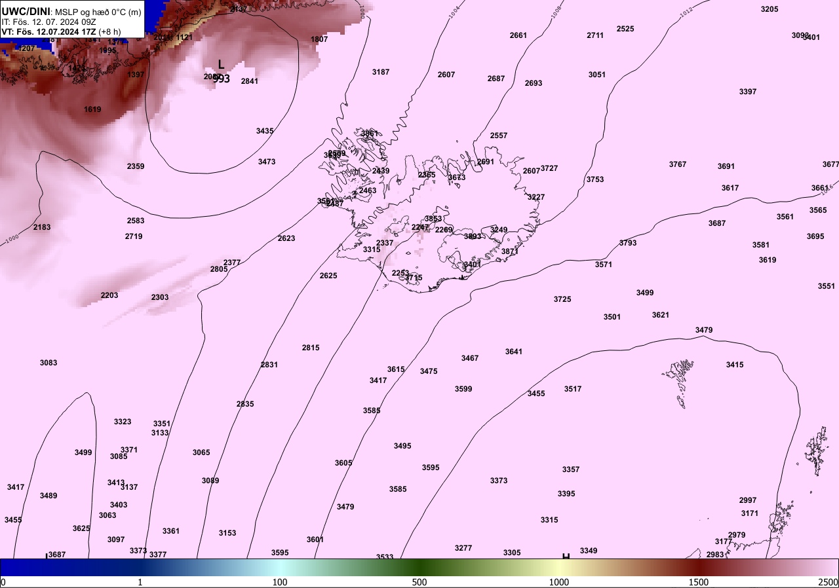Click the Shetland Islands outline

click(816, 452)
